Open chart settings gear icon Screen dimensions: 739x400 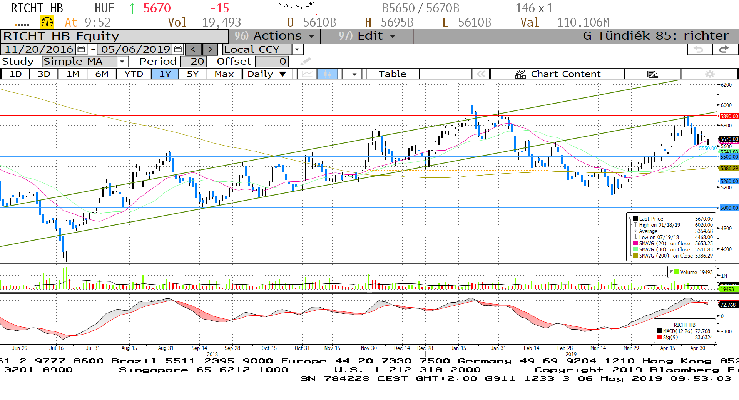click(x=710, y=74)
